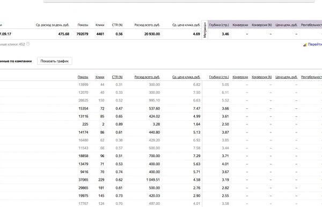Select spend cell 429.20

[x=155, y=140]
